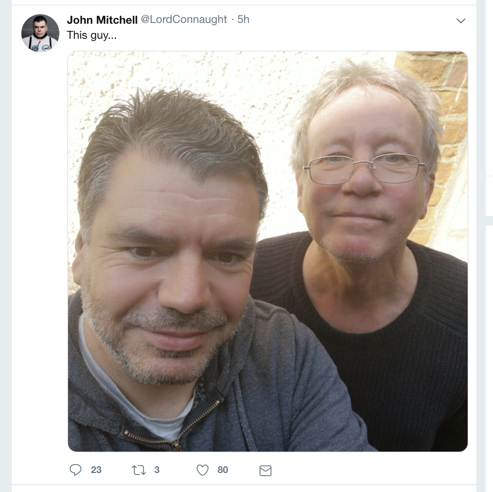The image size is (493, 492).
Task: Open John Mitchell's profile avatar
Action: (x=40, y=33)
